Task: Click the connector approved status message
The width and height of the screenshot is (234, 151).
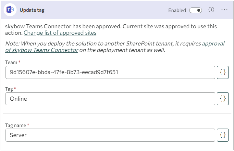Action: (x=111, y=30)
